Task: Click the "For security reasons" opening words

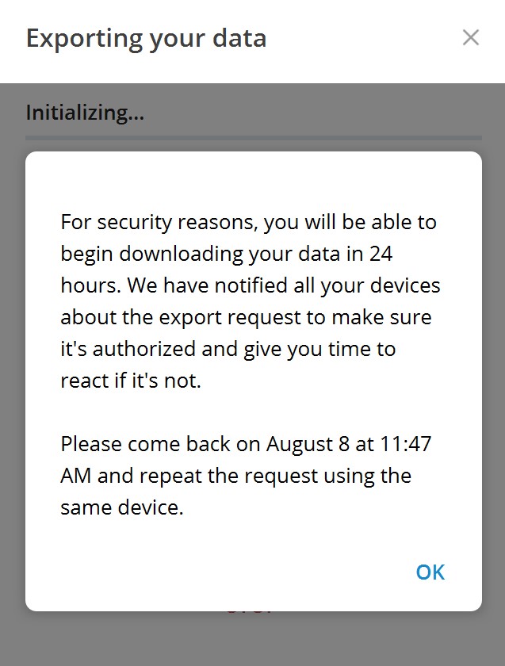Action: click(x=159, y=222)
